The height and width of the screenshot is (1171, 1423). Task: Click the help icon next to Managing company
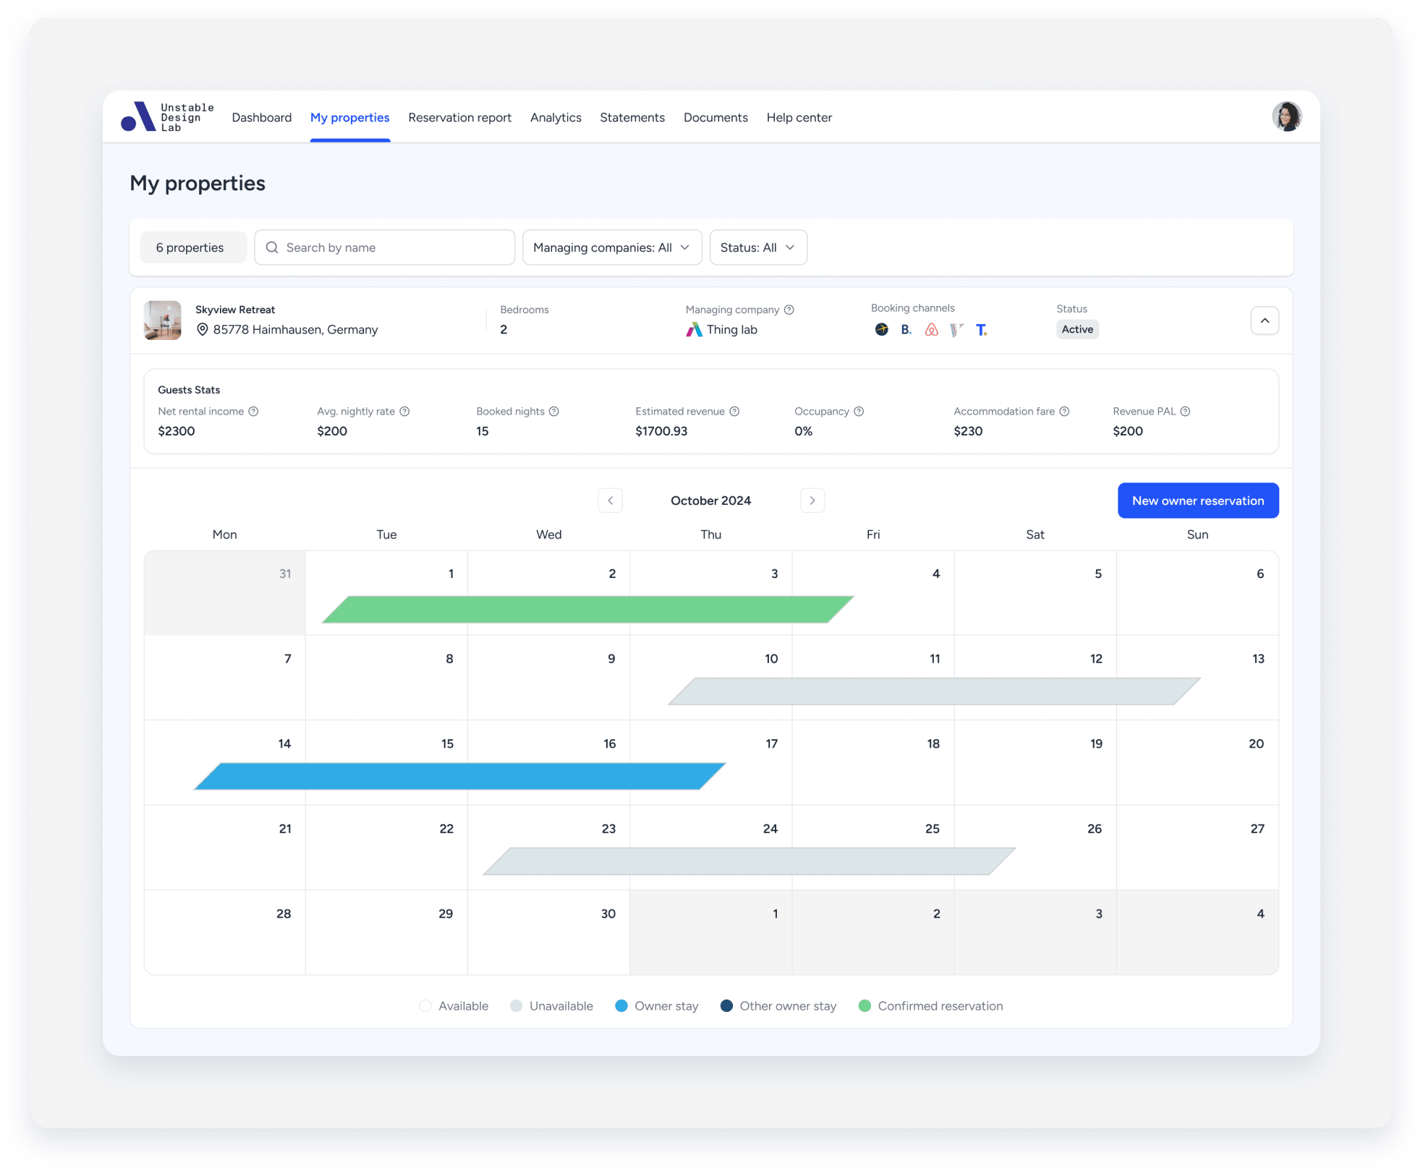coord(789,310)
